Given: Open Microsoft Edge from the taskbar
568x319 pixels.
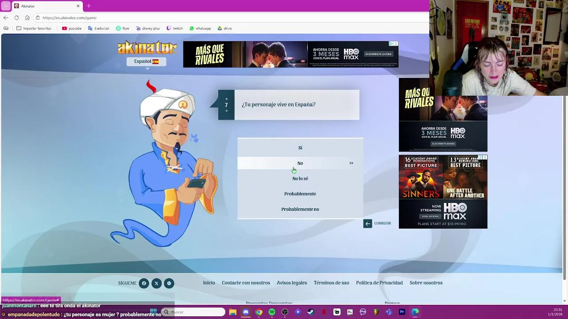Looking at the screenshot, I should tap(415, 312).
